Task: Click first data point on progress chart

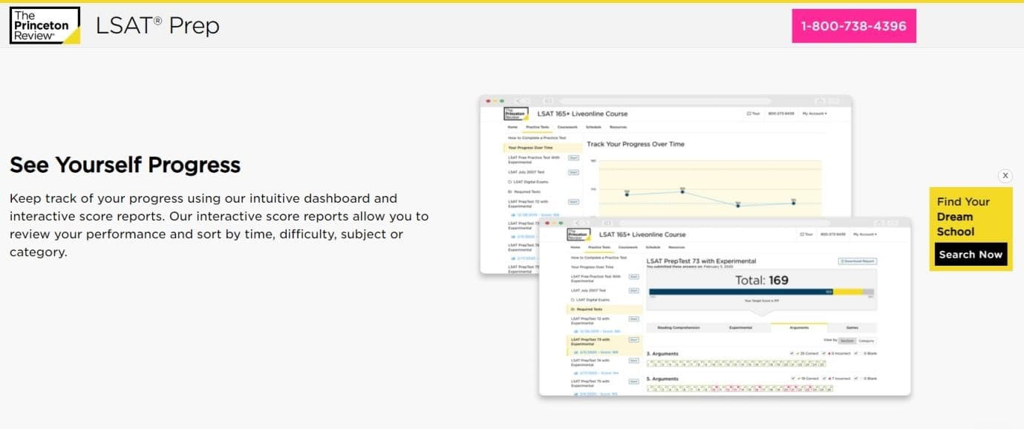Action: 627,194
